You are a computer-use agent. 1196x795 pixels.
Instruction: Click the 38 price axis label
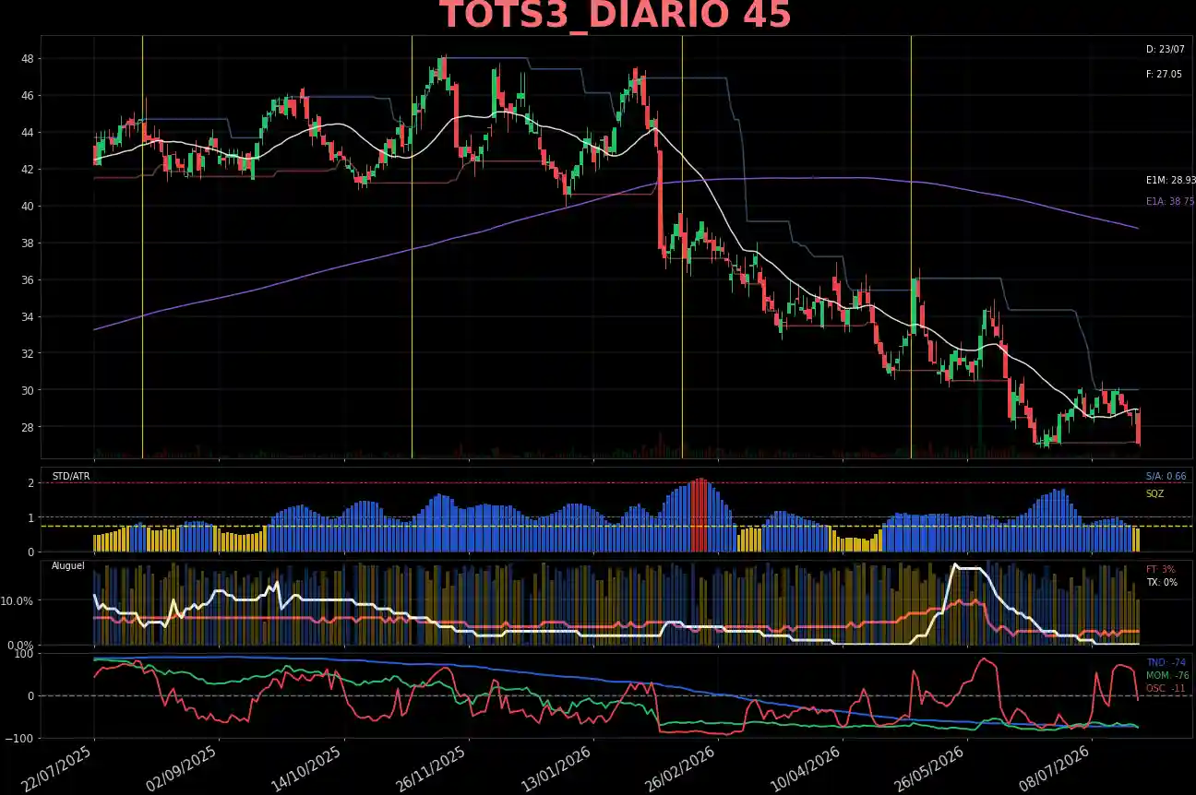28,243
